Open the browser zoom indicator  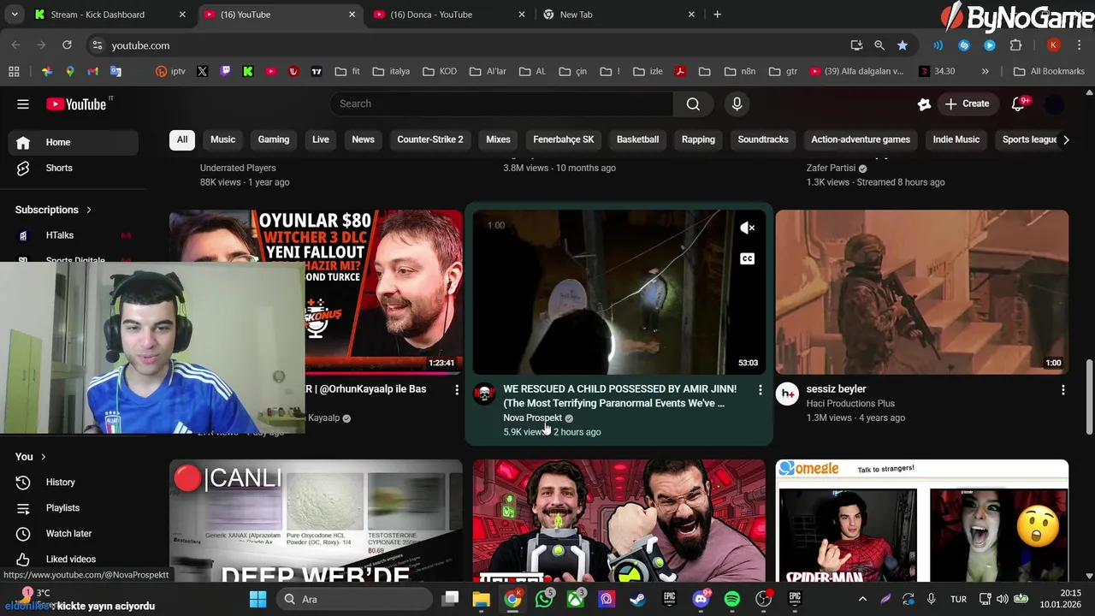tap(879, 45)
